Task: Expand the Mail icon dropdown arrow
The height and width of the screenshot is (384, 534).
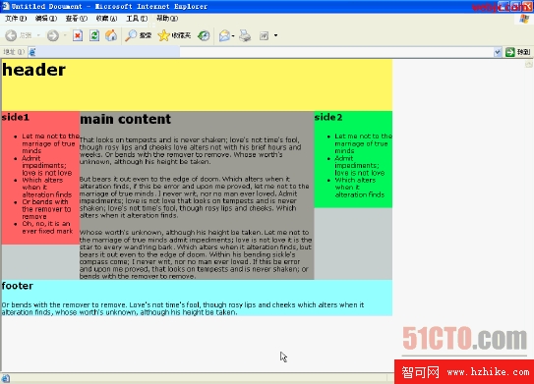Action: [233, 35]
